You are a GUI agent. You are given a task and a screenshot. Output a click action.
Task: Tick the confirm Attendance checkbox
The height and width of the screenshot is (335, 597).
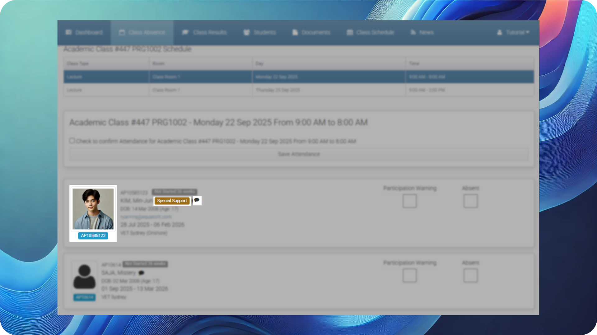tap(72, 141)
